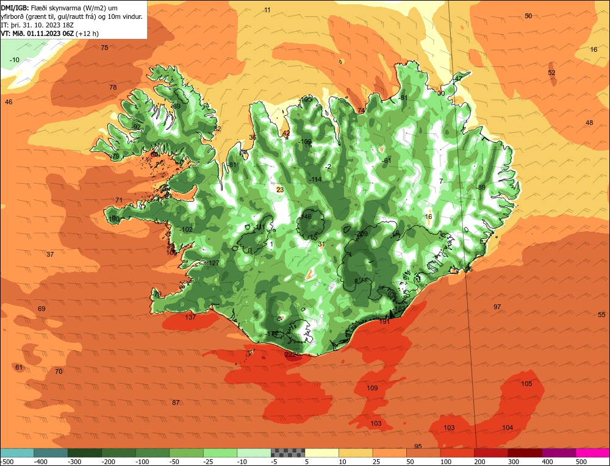The image size is (610, 466).
Task: Click the color swatch between -500 and -400
Action: click(17, 453)
